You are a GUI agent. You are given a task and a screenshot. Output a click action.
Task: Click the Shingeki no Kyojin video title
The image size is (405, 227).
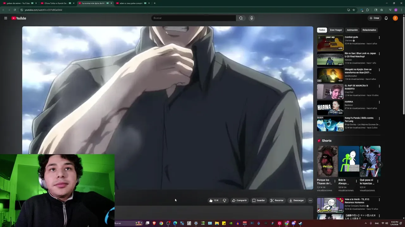pyautogui.click(x=358, y=71)
